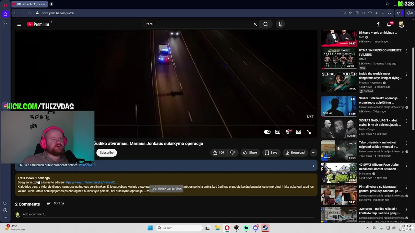This screenshot has width=415, height=233.
Task: Run the search with the magnifier button
Action: (266, 24)
